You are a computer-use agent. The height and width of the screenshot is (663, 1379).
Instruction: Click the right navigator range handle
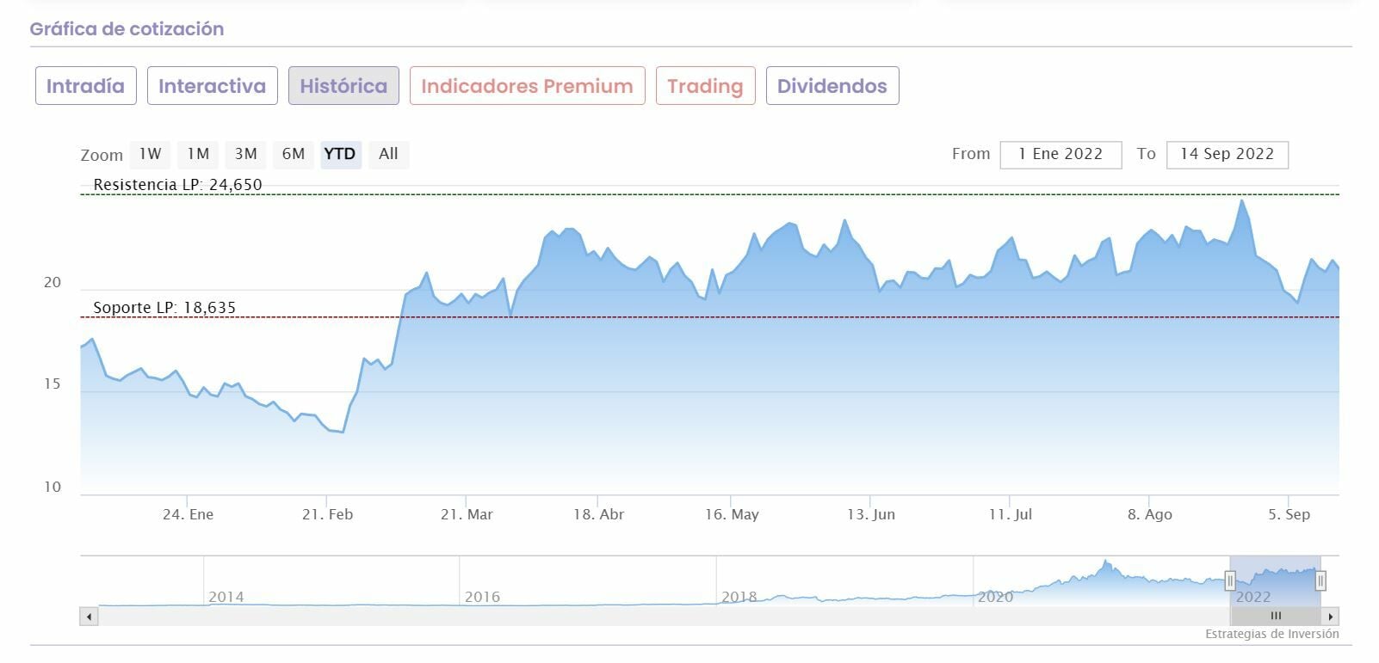coord(1320,581)
